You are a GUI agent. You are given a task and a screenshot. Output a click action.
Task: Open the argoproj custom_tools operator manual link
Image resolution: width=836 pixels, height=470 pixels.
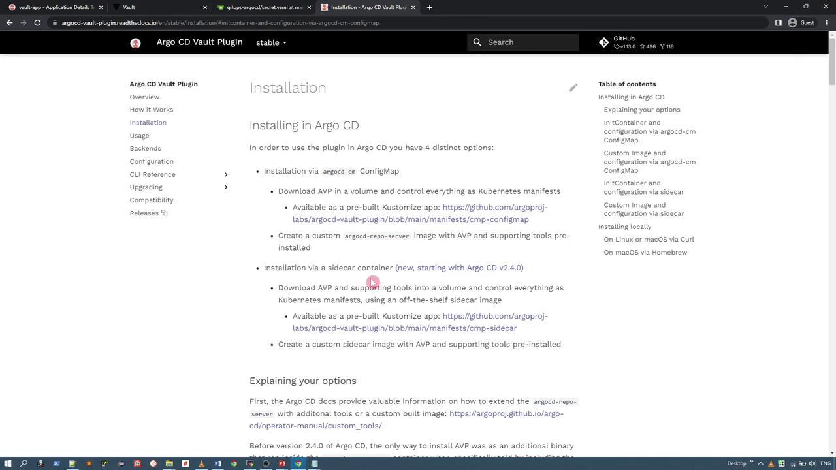point(406,420)
